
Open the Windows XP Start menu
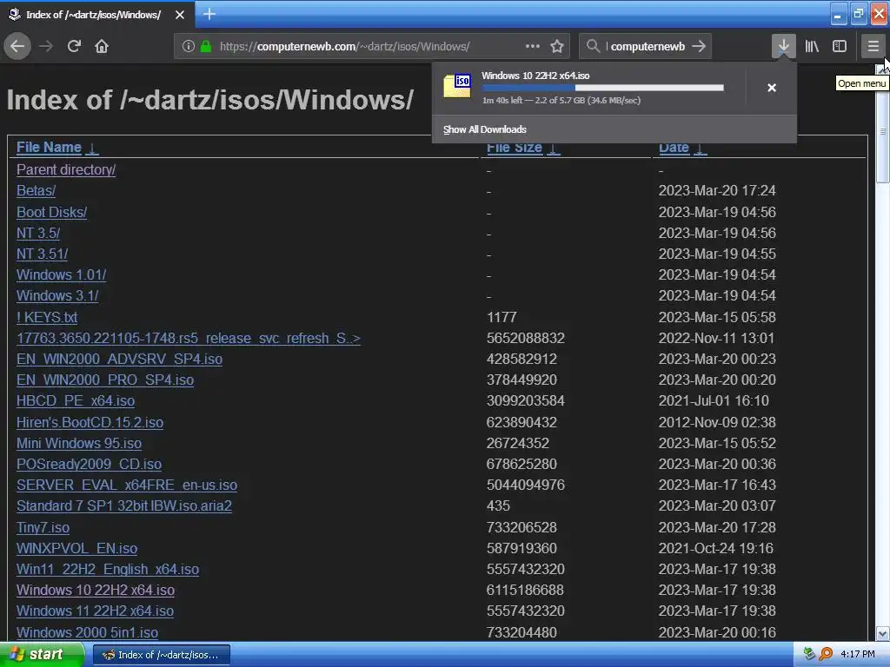[x=42, y=655]
